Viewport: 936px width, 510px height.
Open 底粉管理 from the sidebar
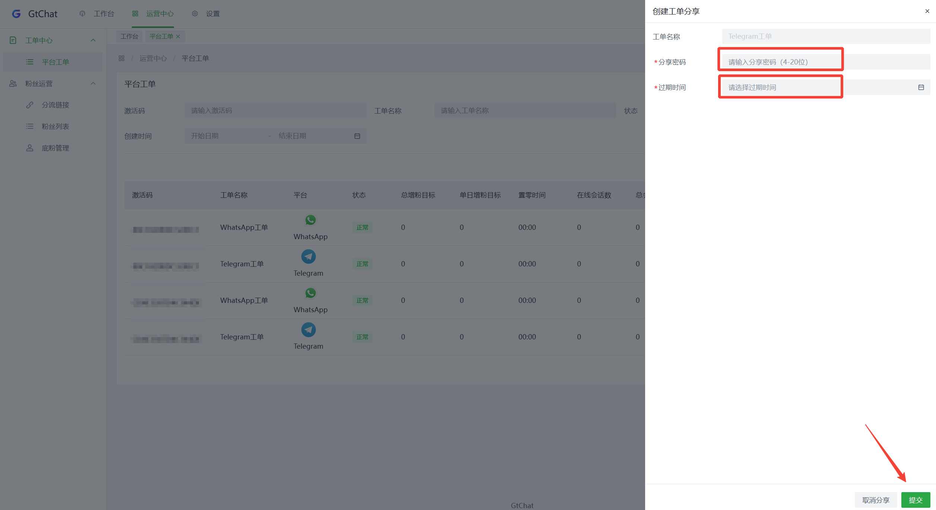[55, 148]
